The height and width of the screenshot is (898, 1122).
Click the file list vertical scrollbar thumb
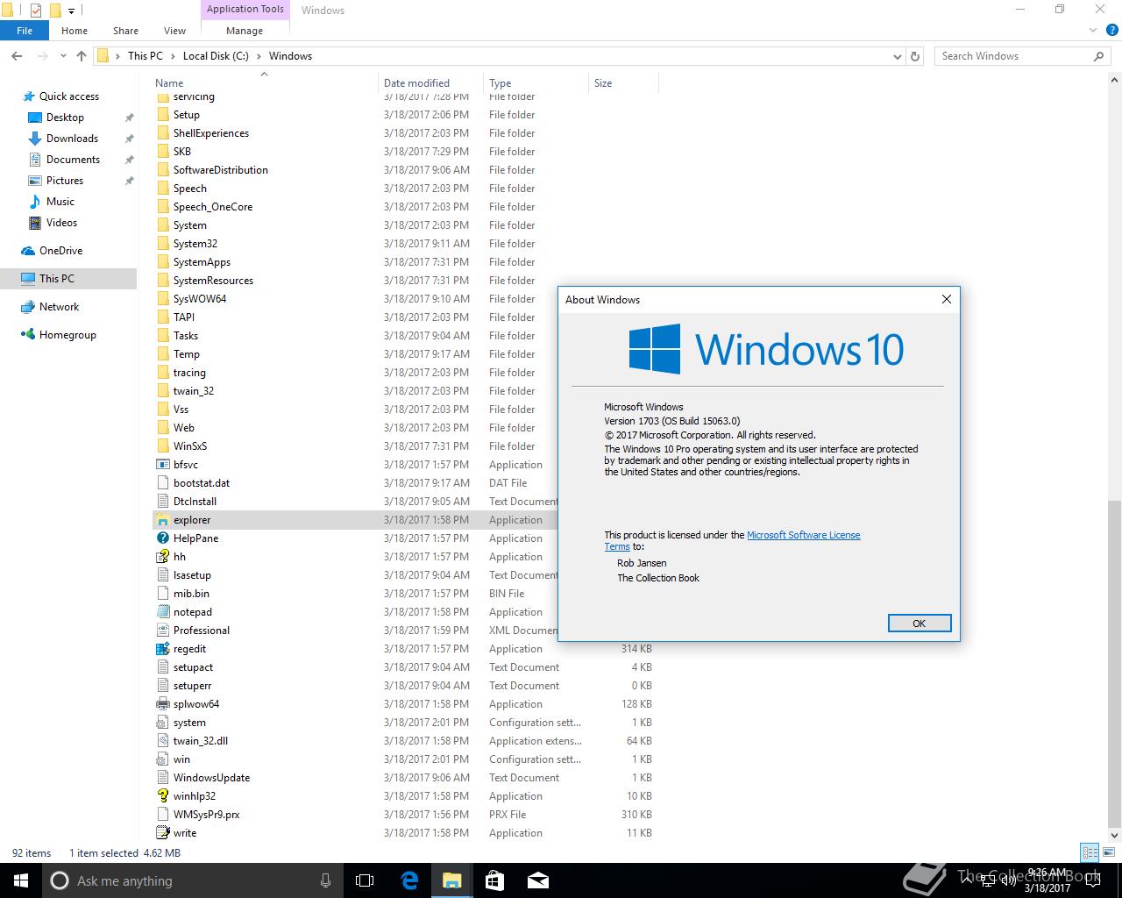[1115, 662]
